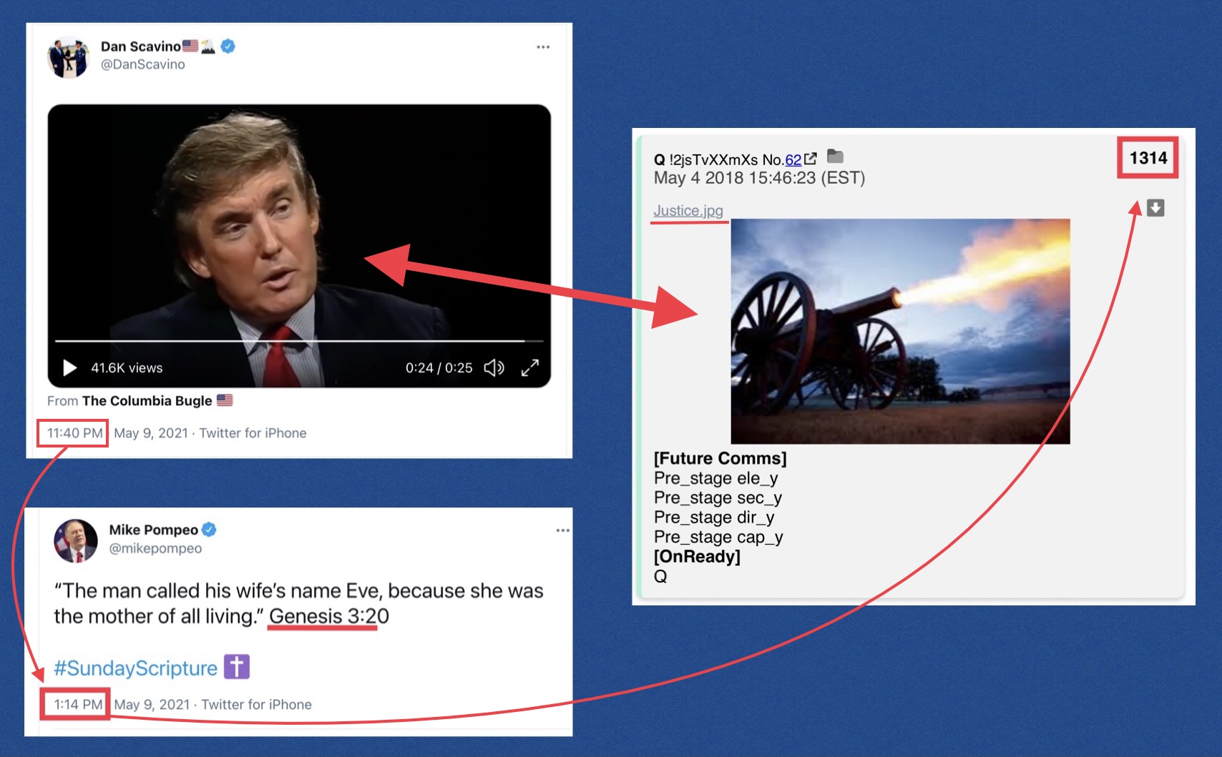Click the Genesis 3:20 reference text
1222x757 pixels.
[329, 616]
